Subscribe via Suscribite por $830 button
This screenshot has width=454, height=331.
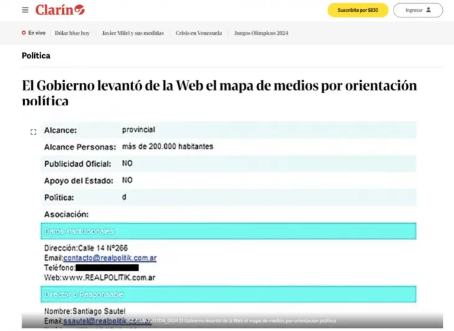[358, 10]
